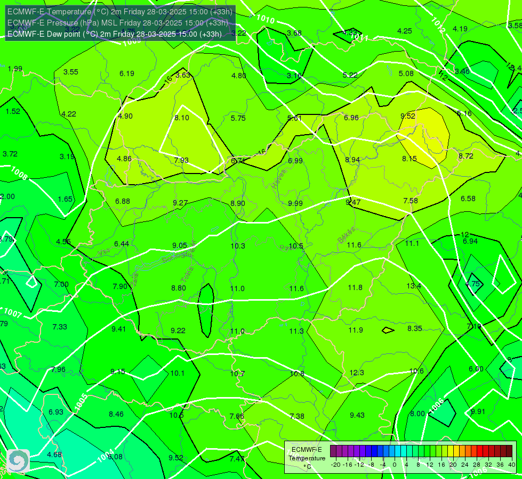522x479 pixels.
Task: Click the 9.47 value on the map
Action: [353, 202]
